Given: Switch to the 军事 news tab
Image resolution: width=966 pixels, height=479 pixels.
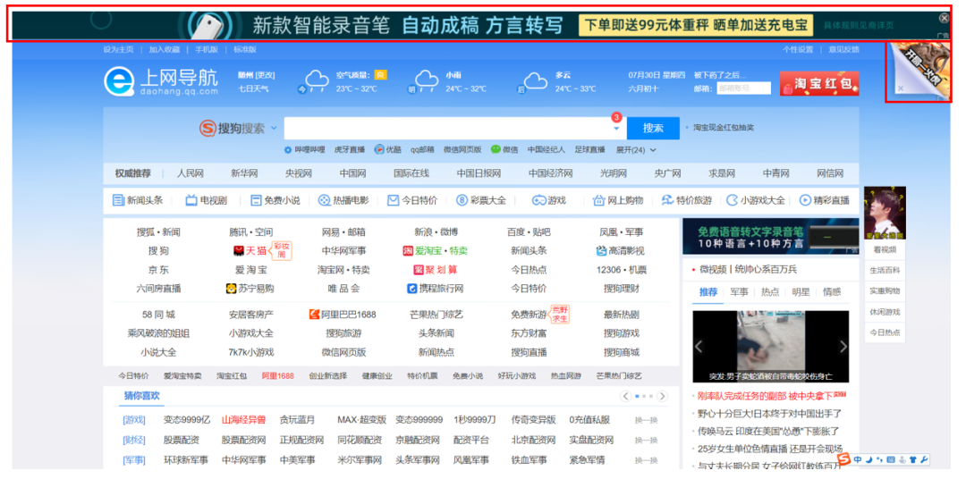Looking at the screenshot, I should (740, 292).
